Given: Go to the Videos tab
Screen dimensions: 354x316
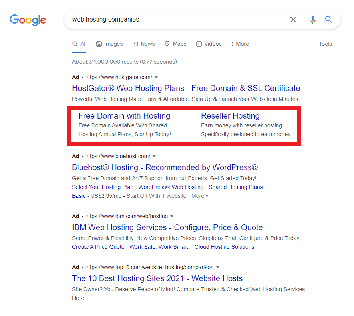Looking at the screenshot, I should point(209,44).
